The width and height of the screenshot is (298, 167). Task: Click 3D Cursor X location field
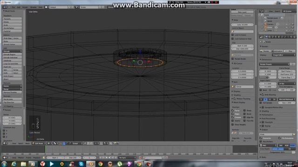point(242,71)
